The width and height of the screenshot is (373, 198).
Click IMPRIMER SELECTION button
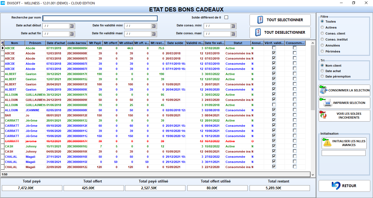tap(344, 103)
